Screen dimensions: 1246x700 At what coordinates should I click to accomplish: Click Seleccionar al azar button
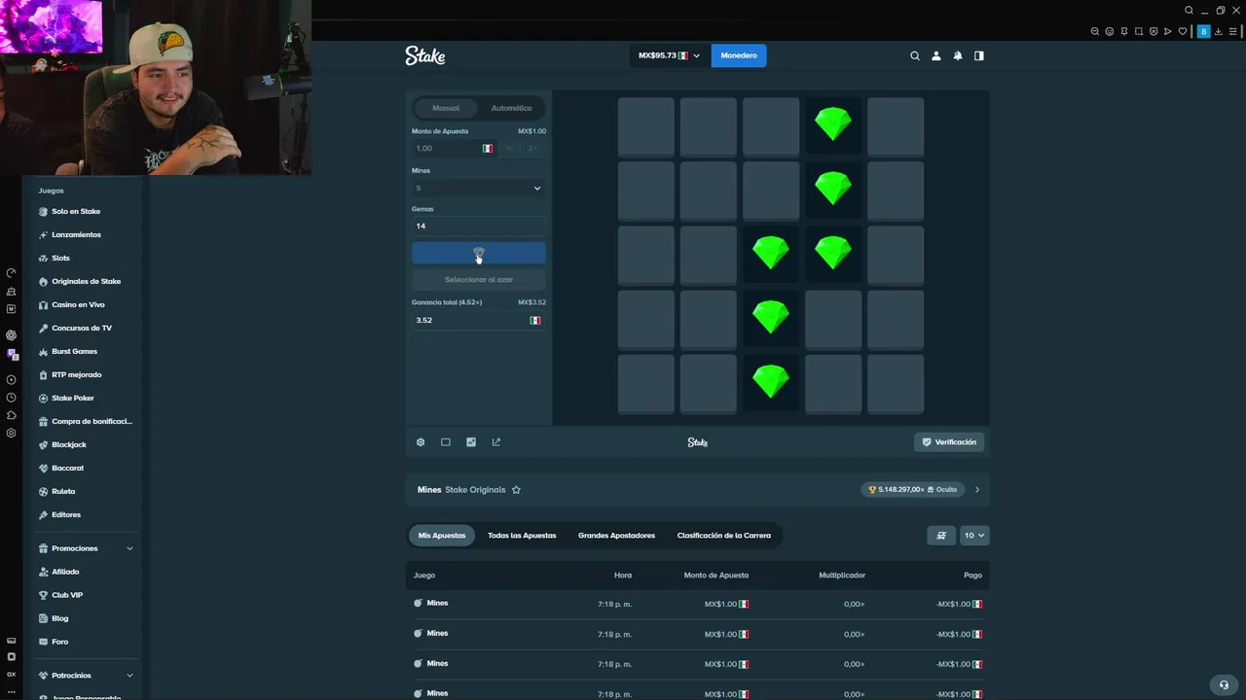478,280
